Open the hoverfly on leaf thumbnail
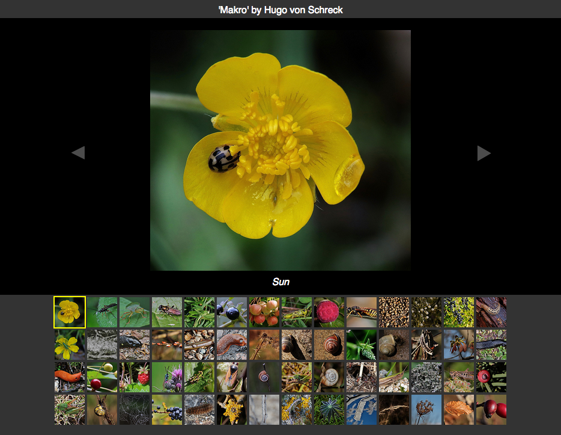561x435 pixels. [x=167, y=312]
